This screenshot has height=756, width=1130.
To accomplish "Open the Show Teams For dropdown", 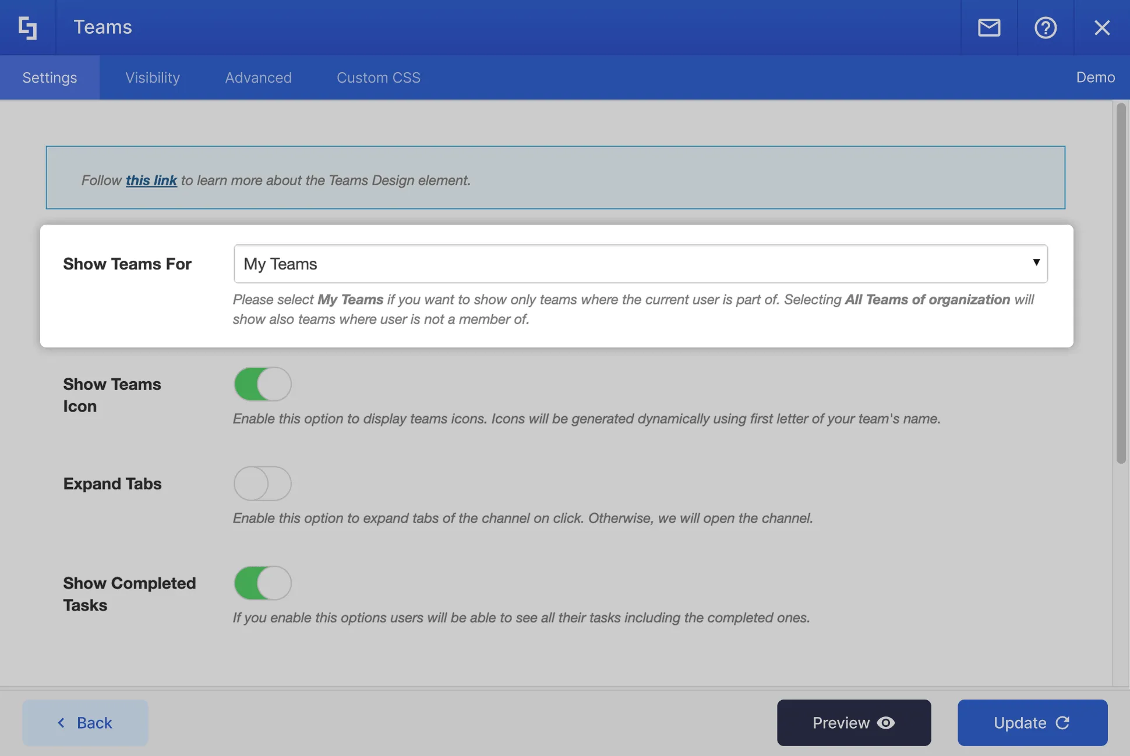I will click(640, 264).
